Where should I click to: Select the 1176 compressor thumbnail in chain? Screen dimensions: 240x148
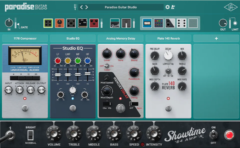147,23
